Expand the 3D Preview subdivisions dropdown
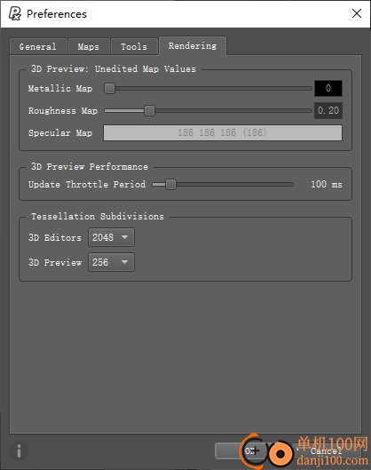Image resolution: width=371 pixels, height=470 pixels. click(111, 262)
